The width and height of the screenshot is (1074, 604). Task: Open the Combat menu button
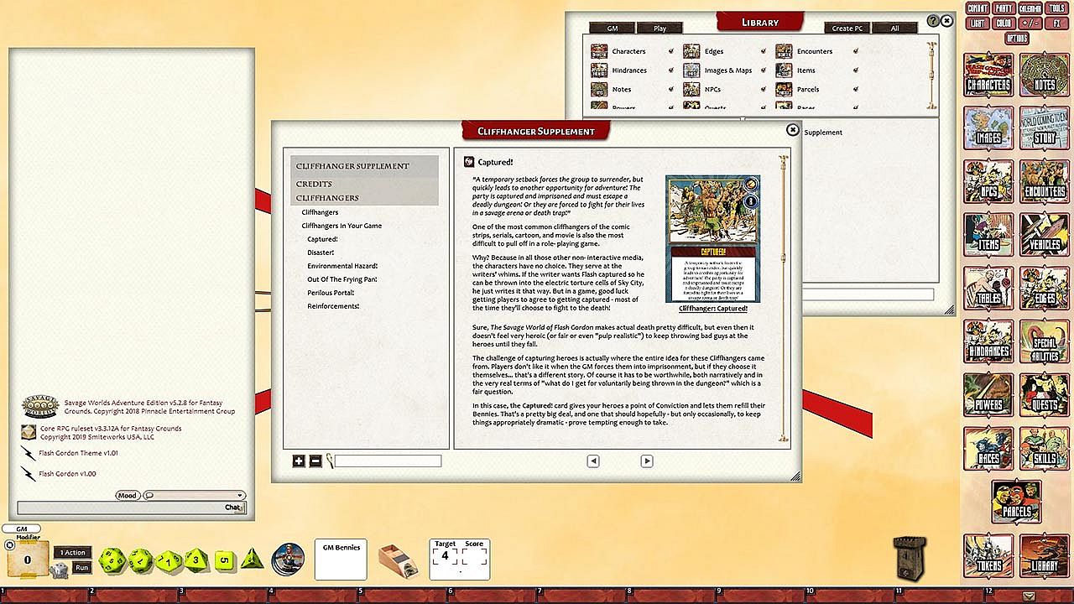click(978, 8)
